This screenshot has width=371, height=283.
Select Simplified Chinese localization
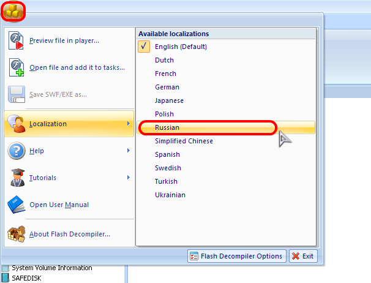point(226,141)
